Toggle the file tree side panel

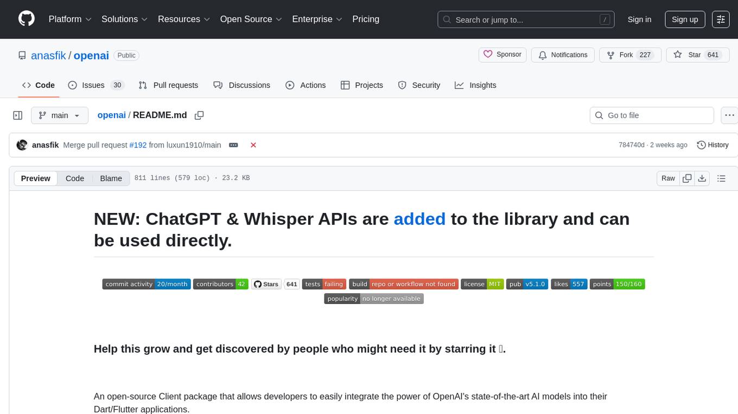pyautogui.click(x=18, y=115)
